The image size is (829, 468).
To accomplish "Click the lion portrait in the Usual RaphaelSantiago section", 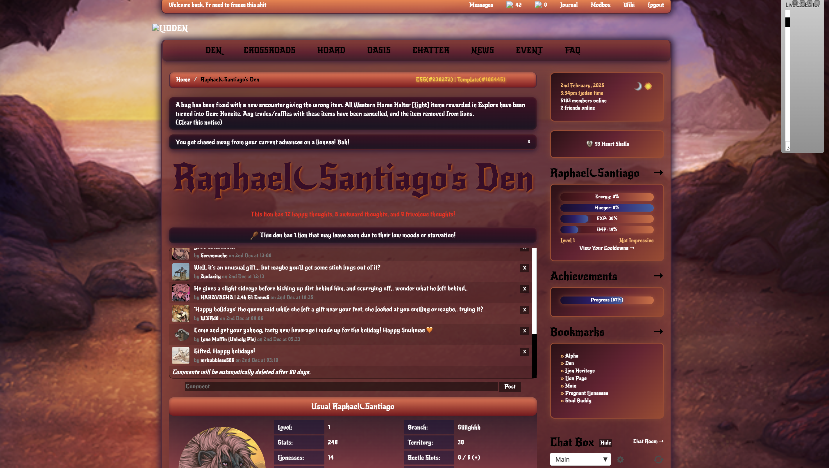I will (222, 447).
